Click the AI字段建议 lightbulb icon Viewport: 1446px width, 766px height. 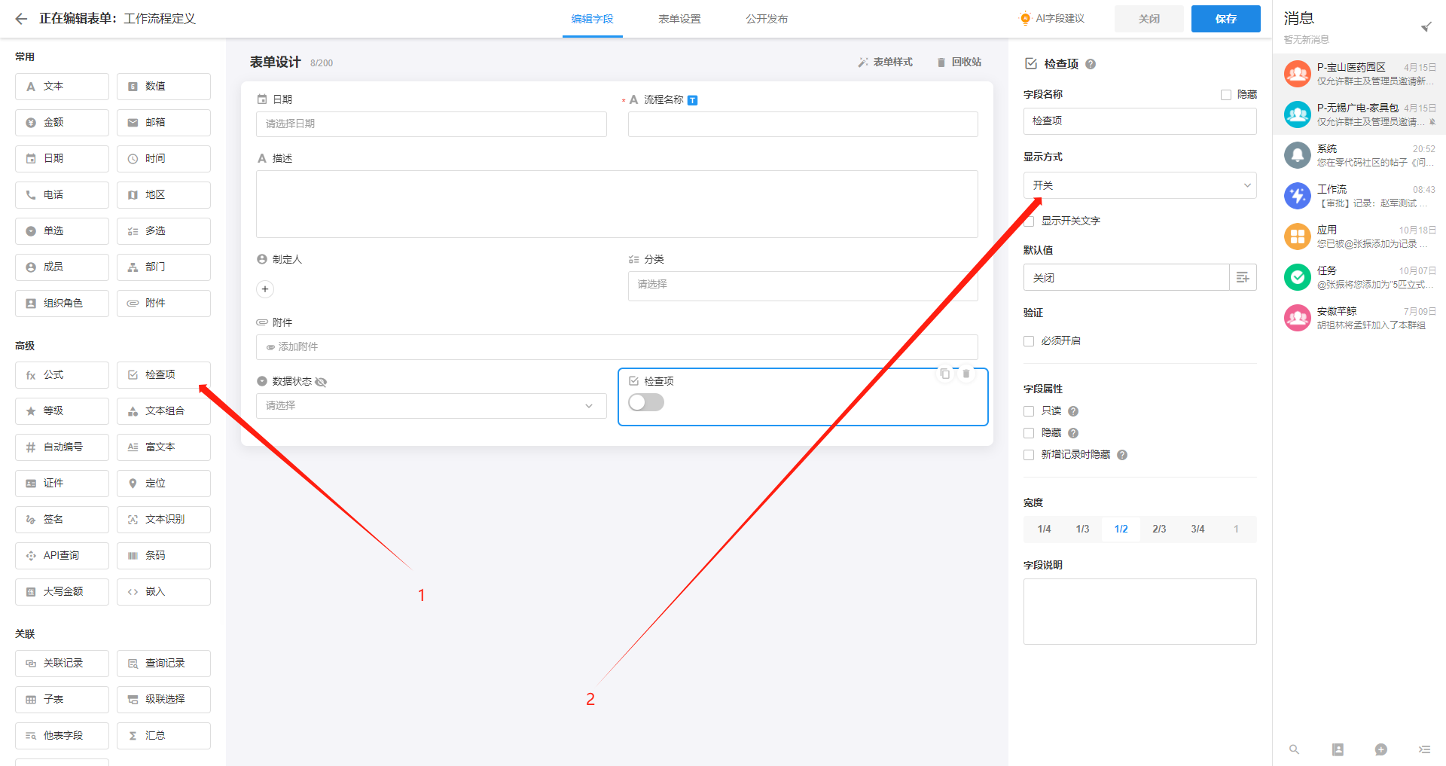point(1025,19)
